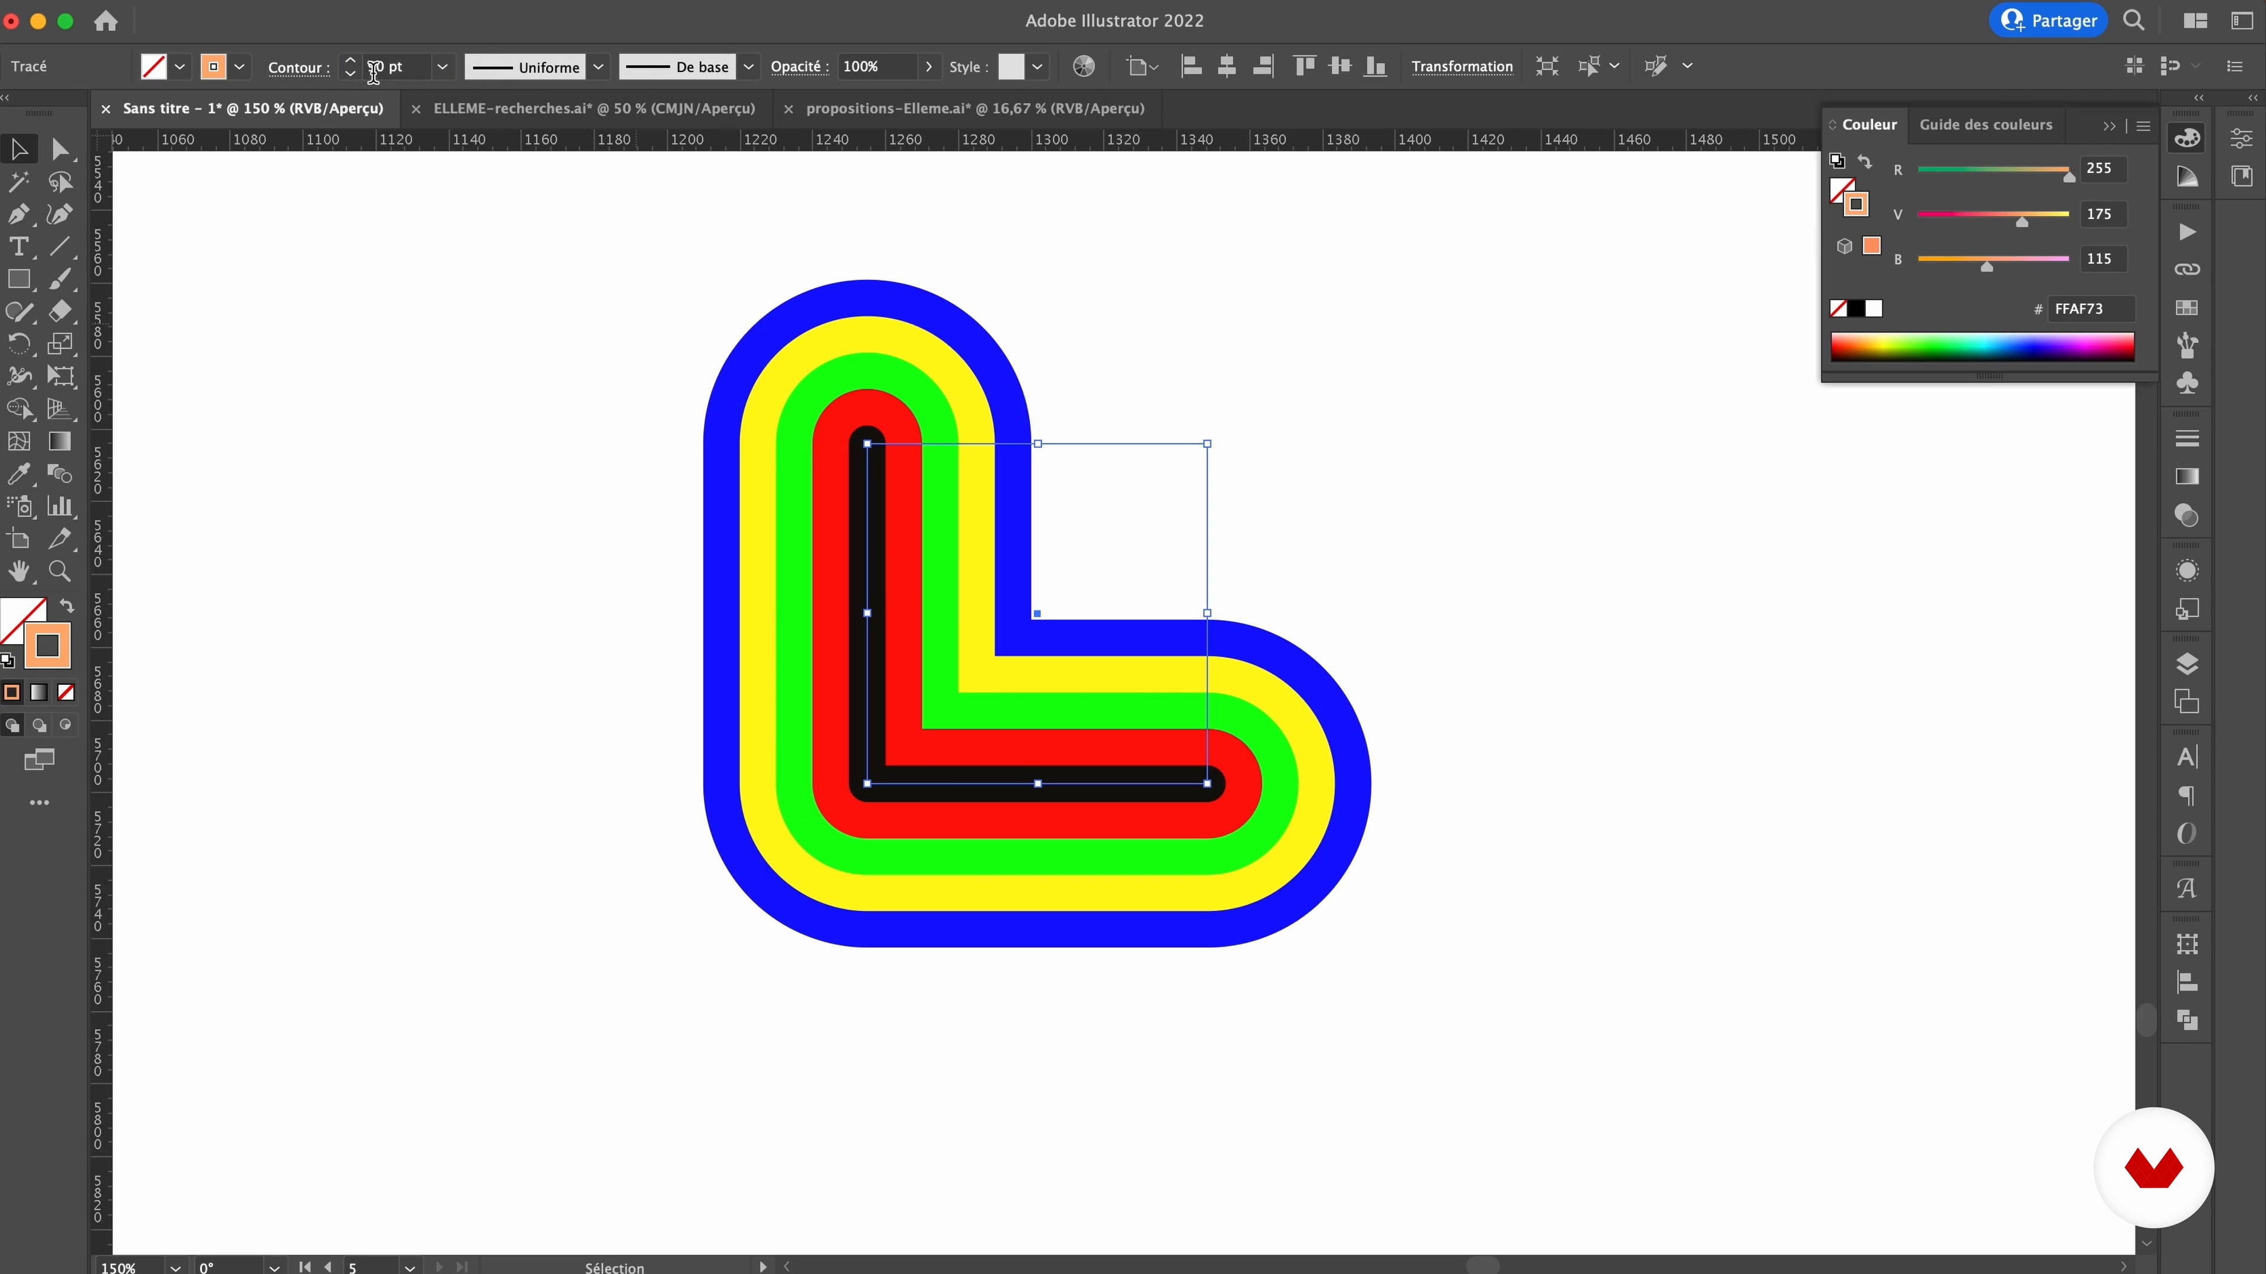The height and width of the screenshot is (1274, 2266).
Task: Click the color spectrum bar
Action: [1982, 346]
